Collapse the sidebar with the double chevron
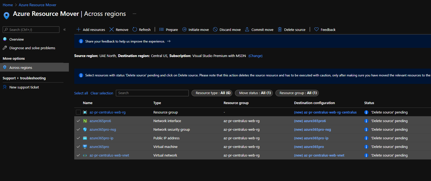Image resolution: width=431 pixels, height=181 pixels. (65, 29)
